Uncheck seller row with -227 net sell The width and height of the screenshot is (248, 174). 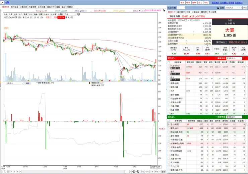point(169,124)
